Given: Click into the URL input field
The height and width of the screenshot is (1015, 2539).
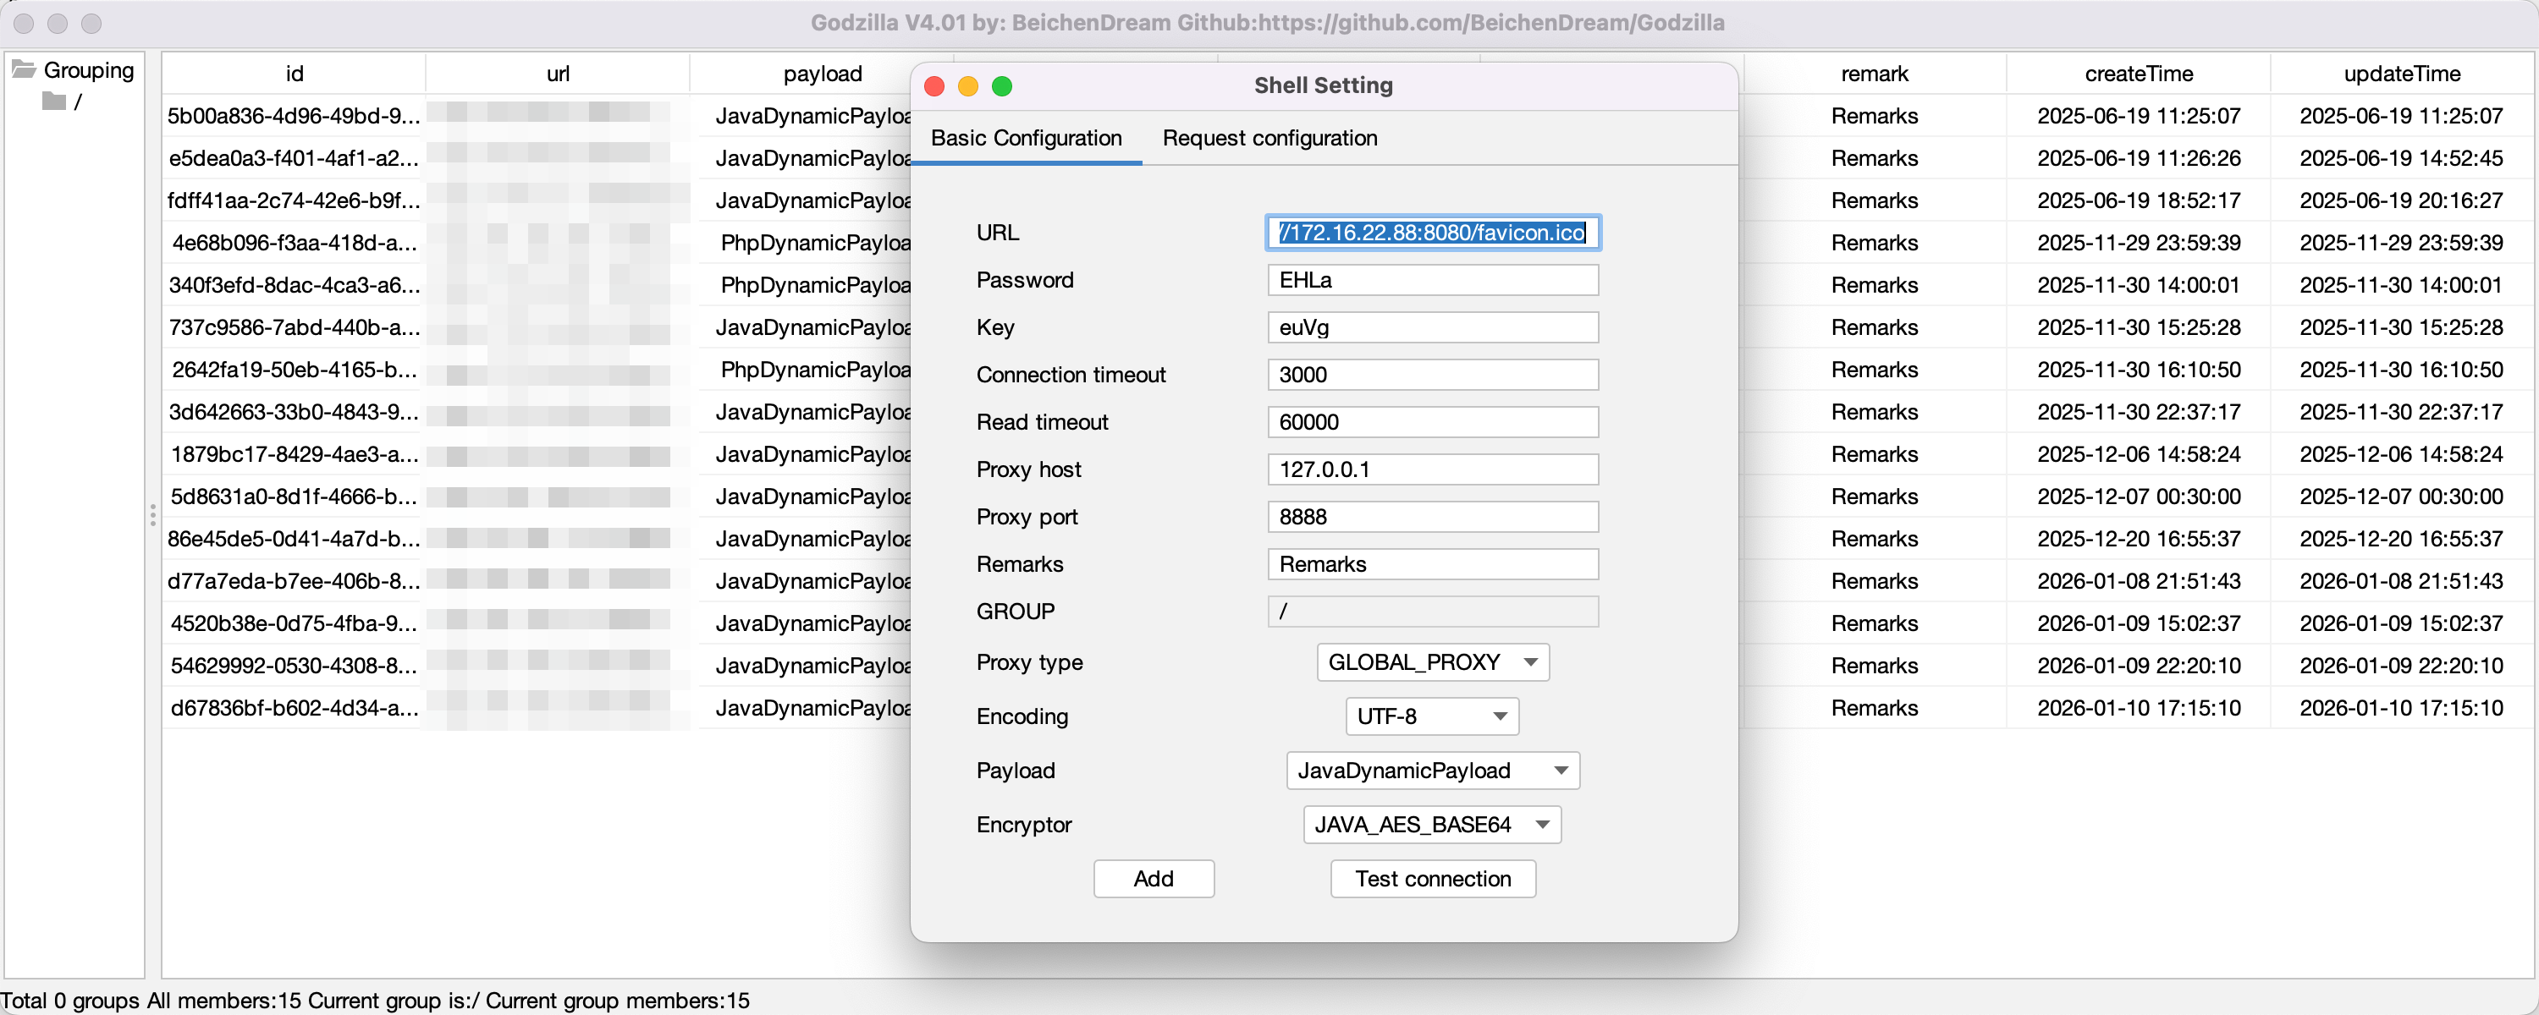Looking at the screenshot, I should (1432, 233).
